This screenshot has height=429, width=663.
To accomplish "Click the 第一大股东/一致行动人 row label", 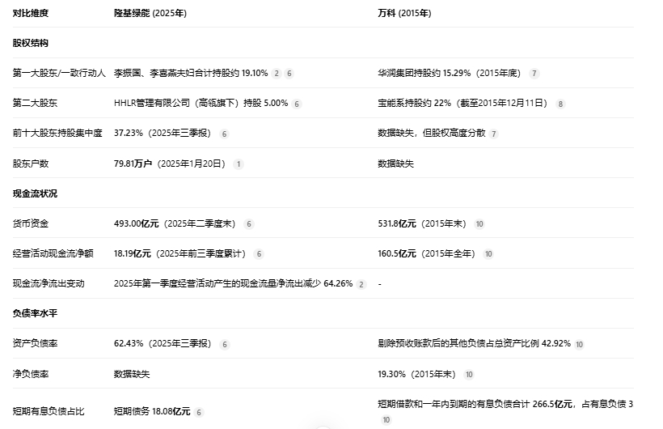I will [x=59, y=74].
